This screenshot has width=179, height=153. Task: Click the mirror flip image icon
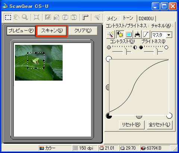point(57,17)
